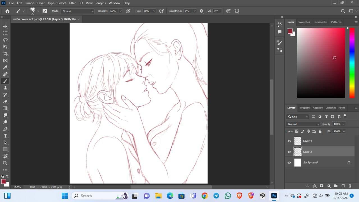Select the Eraser tool
Screen dimensions: 359x202
5,102
